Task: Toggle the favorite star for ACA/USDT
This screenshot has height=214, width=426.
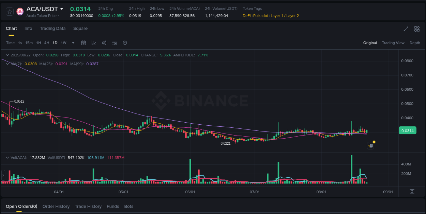Action: 10,11
